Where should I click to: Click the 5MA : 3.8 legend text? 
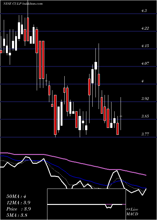[17, 215]
